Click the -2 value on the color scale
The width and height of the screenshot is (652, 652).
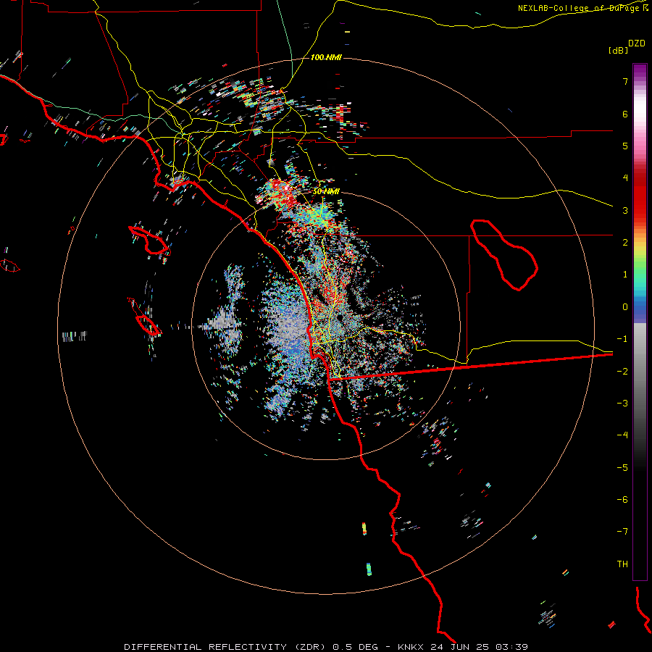[622, 371]
